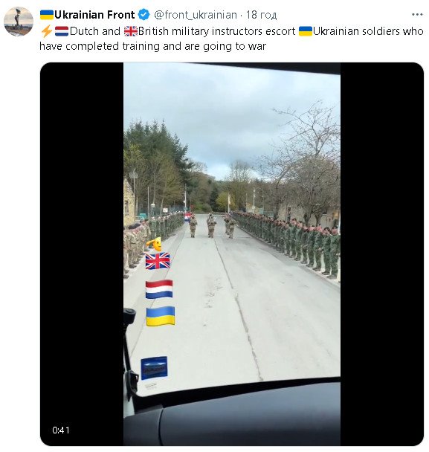Click the saluting emoji sticker in the video

pos(155,244)
